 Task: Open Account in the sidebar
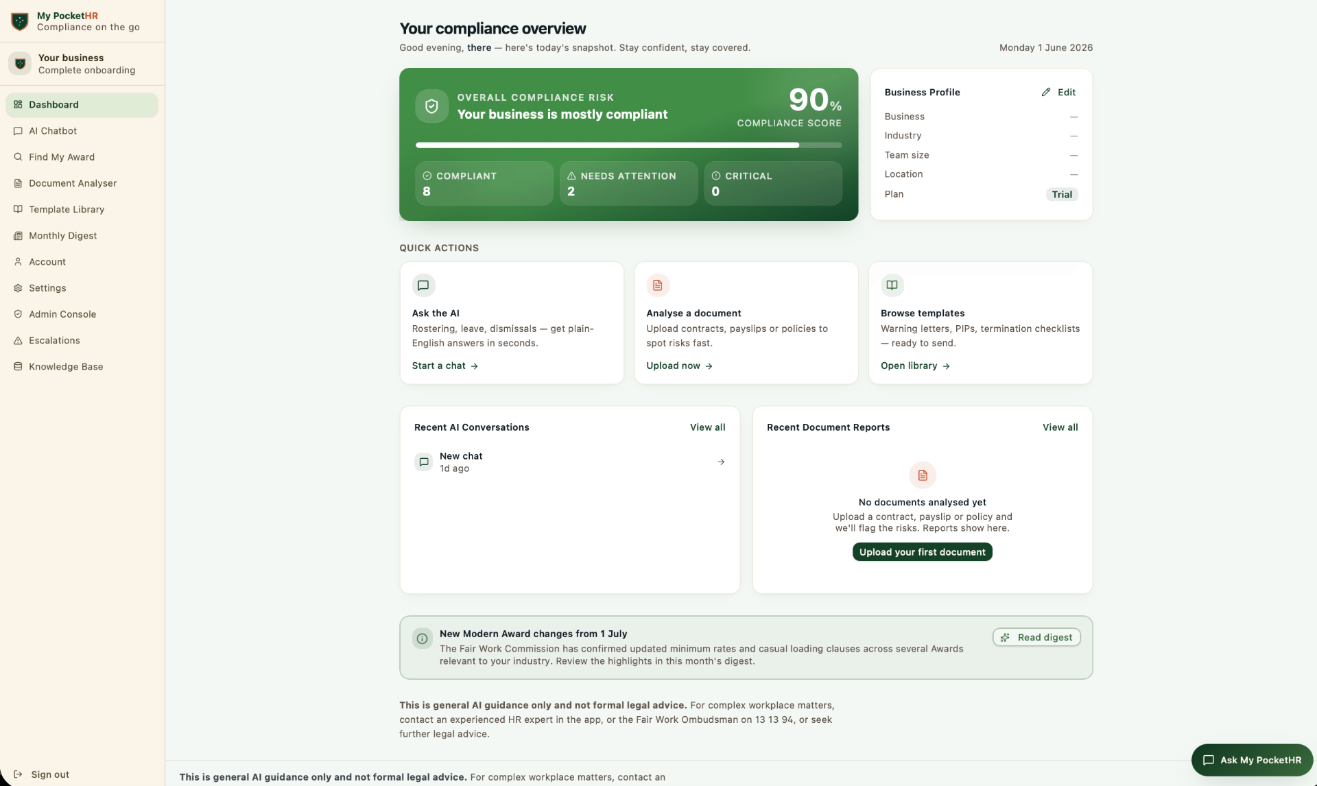click(82, 262)
